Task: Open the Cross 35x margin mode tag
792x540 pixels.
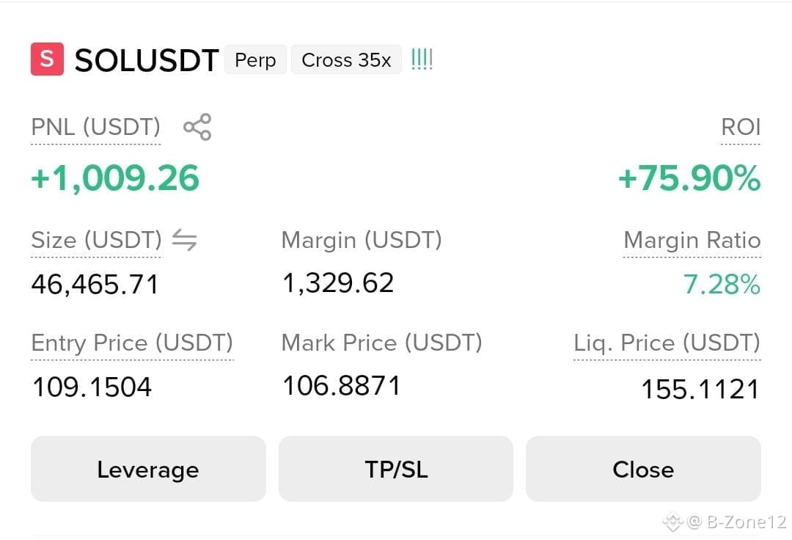Action: point(346,59)
